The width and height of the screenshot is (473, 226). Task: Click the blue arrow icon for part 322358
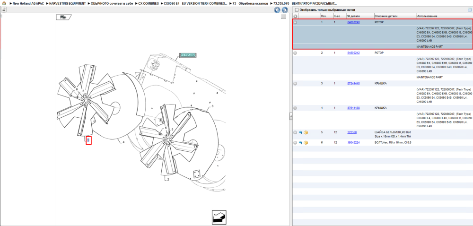(300, 132)
